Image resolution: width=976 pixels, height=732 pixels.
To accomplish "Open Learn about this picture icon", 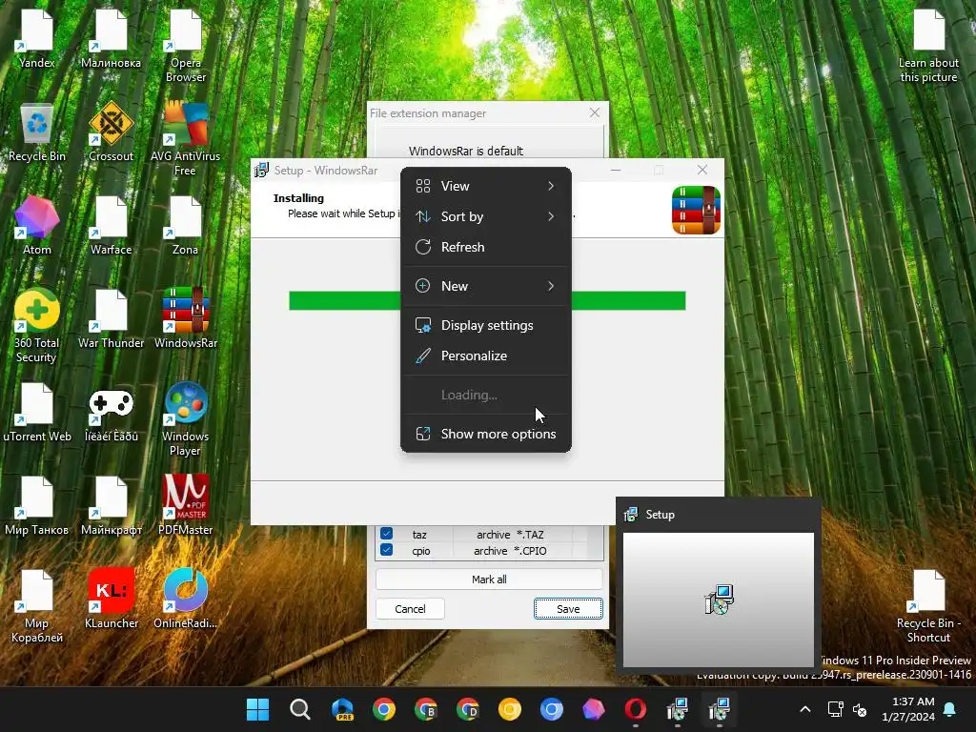I will [928, 45].
